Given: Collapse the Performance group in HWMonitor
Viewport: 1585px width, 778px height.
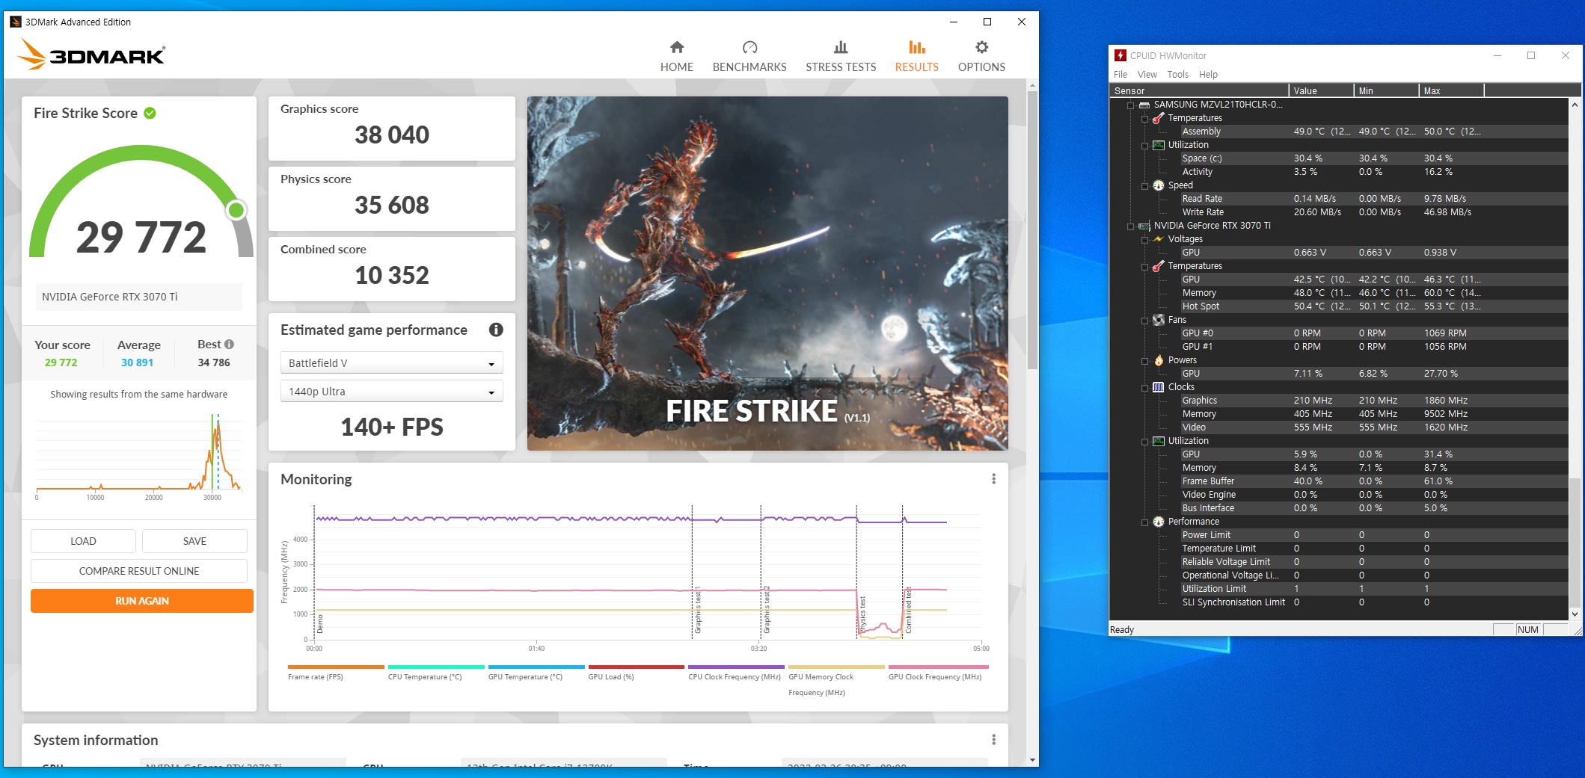Looking at the screenshot, I should (1144, 522).
